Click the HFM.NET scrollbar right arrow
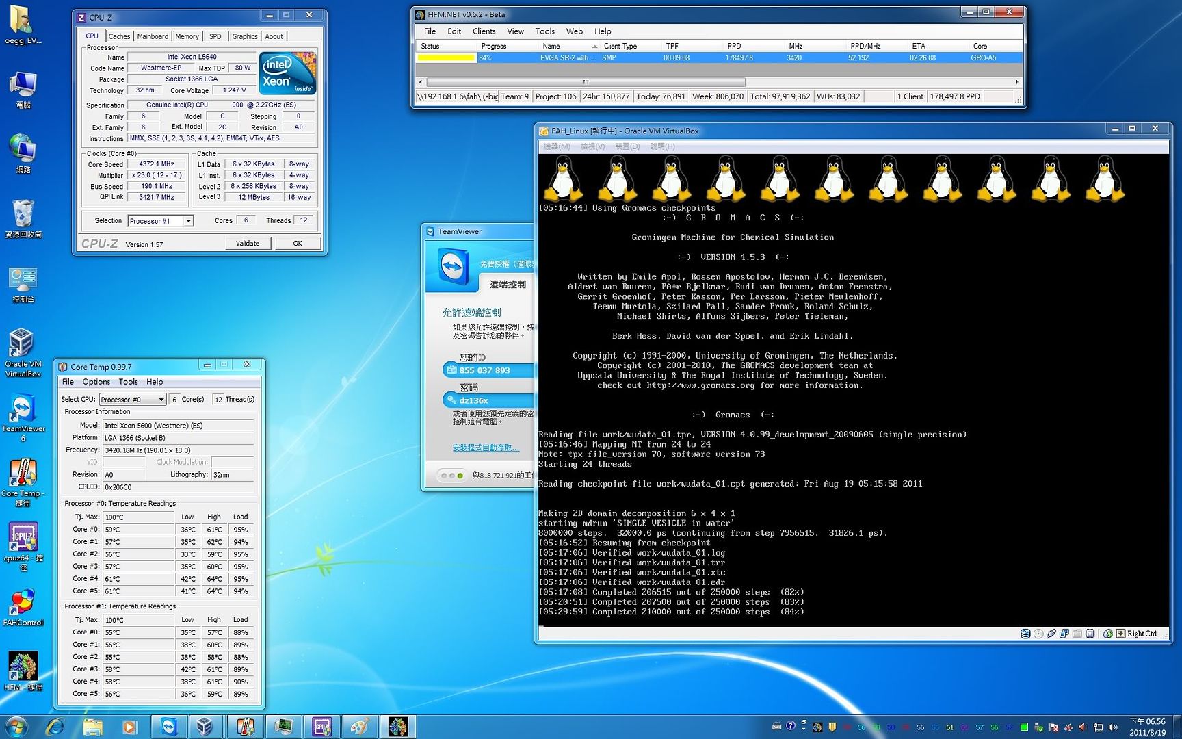 pyautogui.click(x=1017, y=82)
